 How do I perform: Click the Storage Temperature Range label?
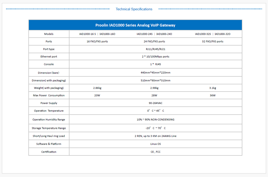[49, 128]
